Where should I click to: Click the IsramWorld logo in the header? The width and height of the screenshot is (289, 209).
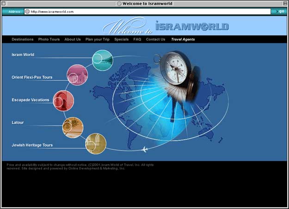(192, 26)
